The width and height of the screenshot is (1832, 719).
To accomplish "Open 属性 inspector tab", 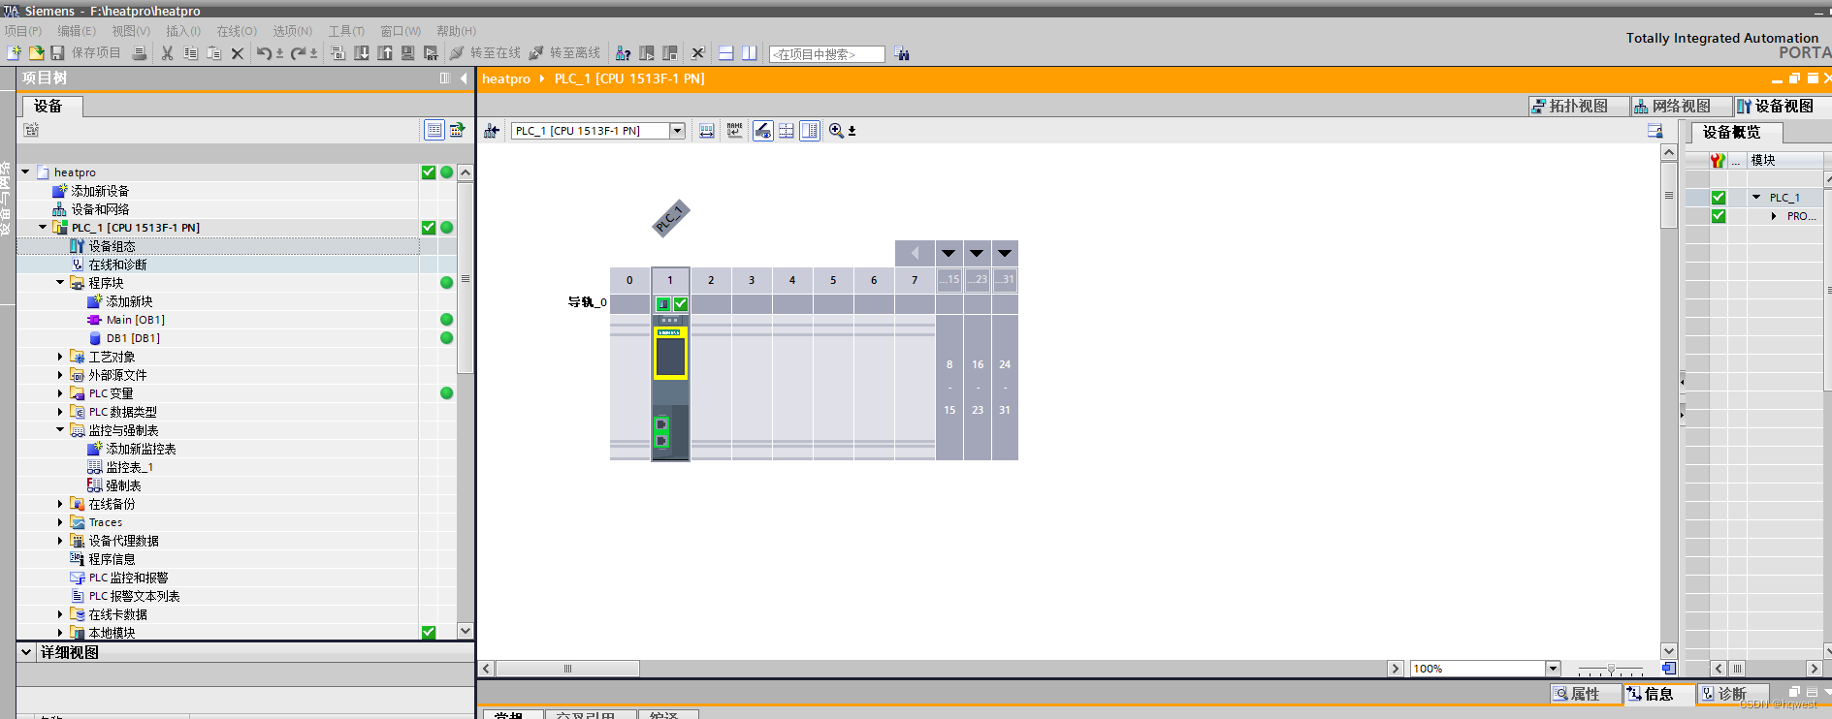I will [x=1586, y=694].
